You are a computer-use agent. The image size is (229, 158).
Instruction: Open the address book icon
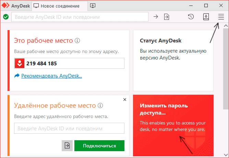[x=206, y=17]
